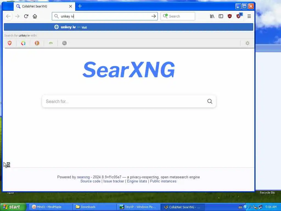Click the SearXNG logo
This screenshot has width=281, height=211.
pyautogui.click(x=129, y=70)
